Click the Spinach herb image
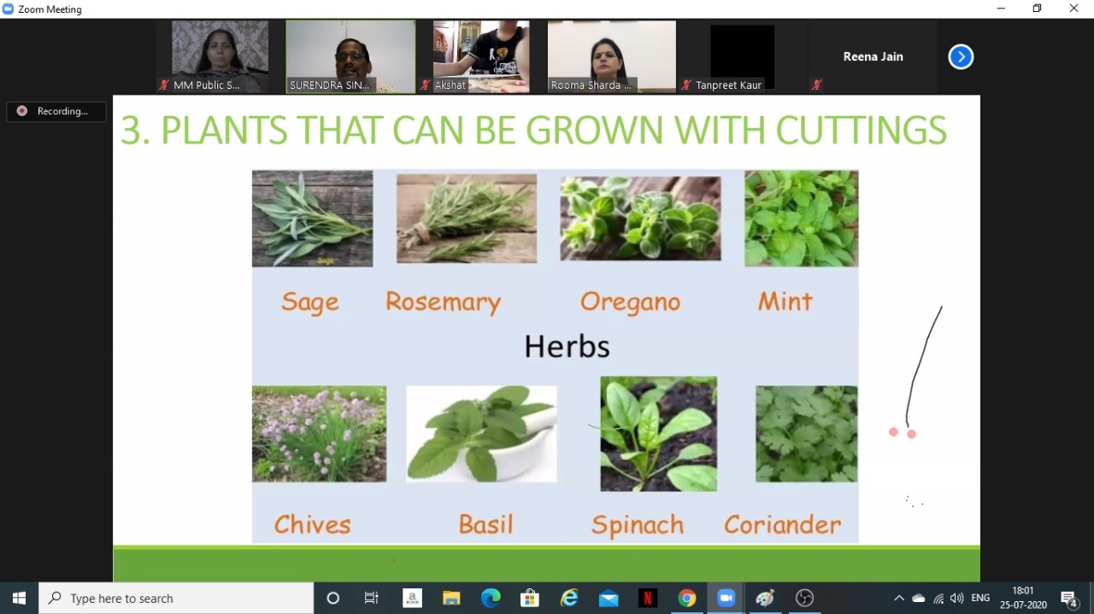Image resolution: width=1094 pixels, height=614 pixels. pyautogui.click(x=658, y=434)
